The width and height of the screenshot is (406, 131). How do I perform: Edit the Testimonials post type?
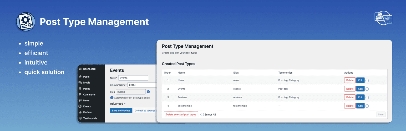(x=360, y=106)
